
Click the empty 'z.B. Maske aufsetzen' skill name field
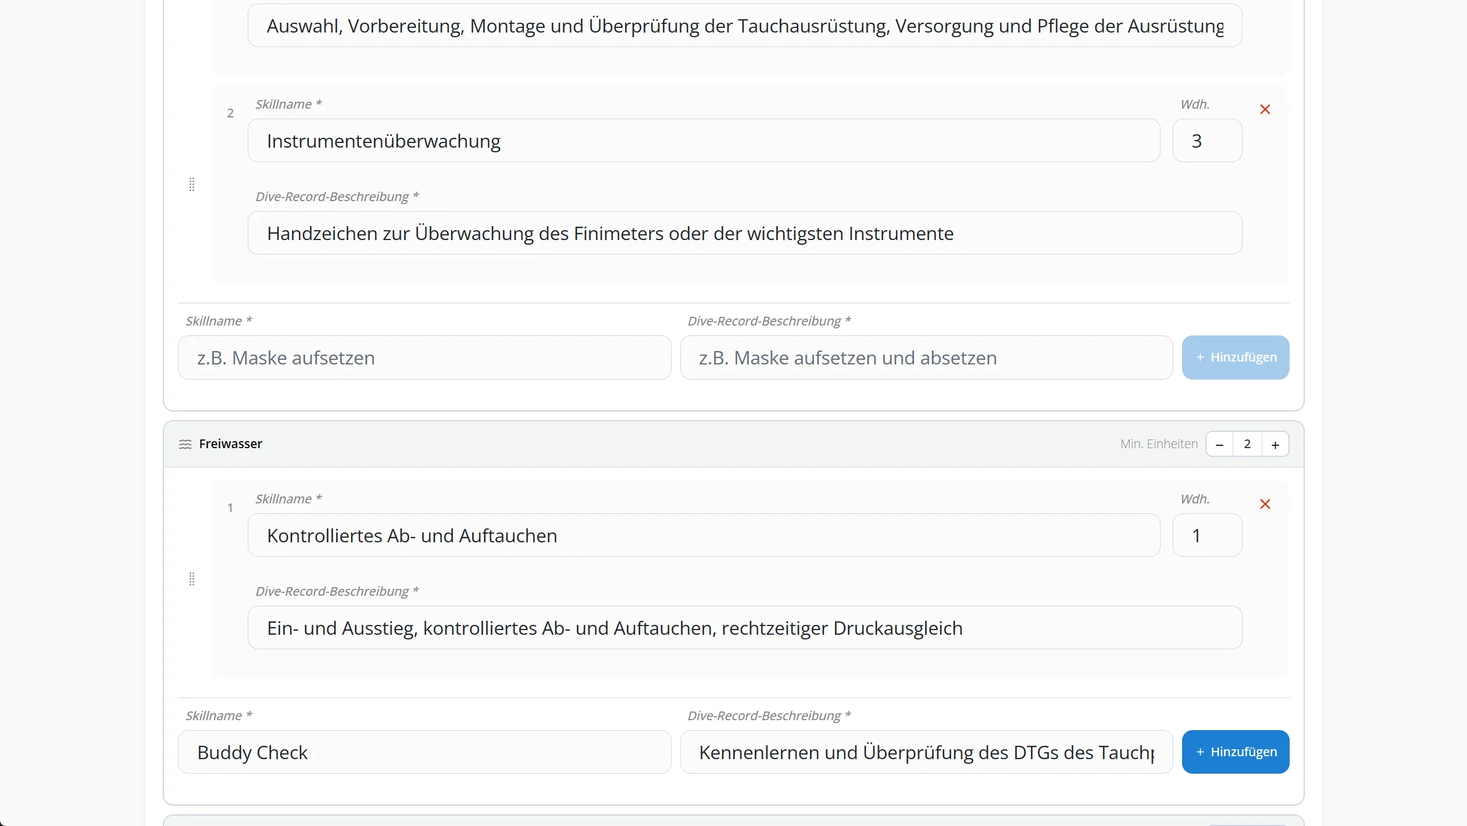pos(424,357)
